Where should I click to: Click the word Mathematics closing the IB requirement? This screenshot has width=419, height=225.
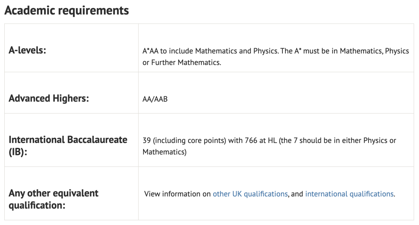(x=164, y=152)
